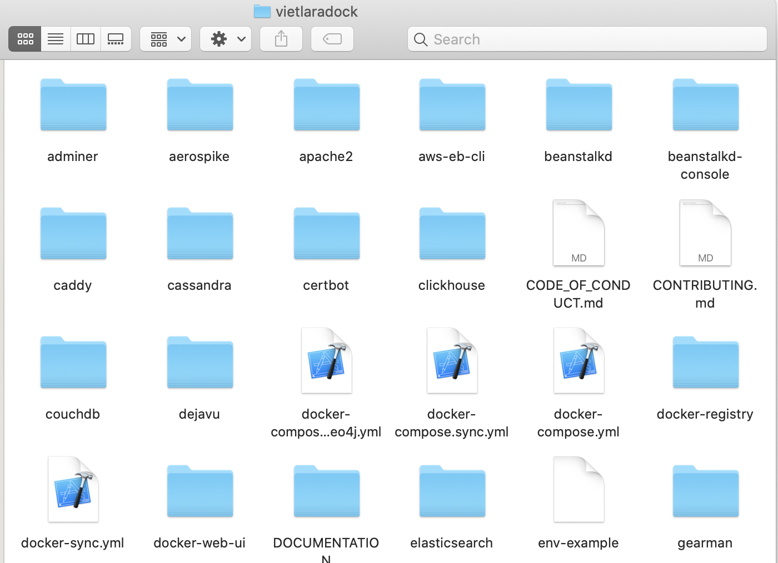Screen dimensions: 778x563
Task: Click the Edit Tags toolbar button
Action: 332,39
